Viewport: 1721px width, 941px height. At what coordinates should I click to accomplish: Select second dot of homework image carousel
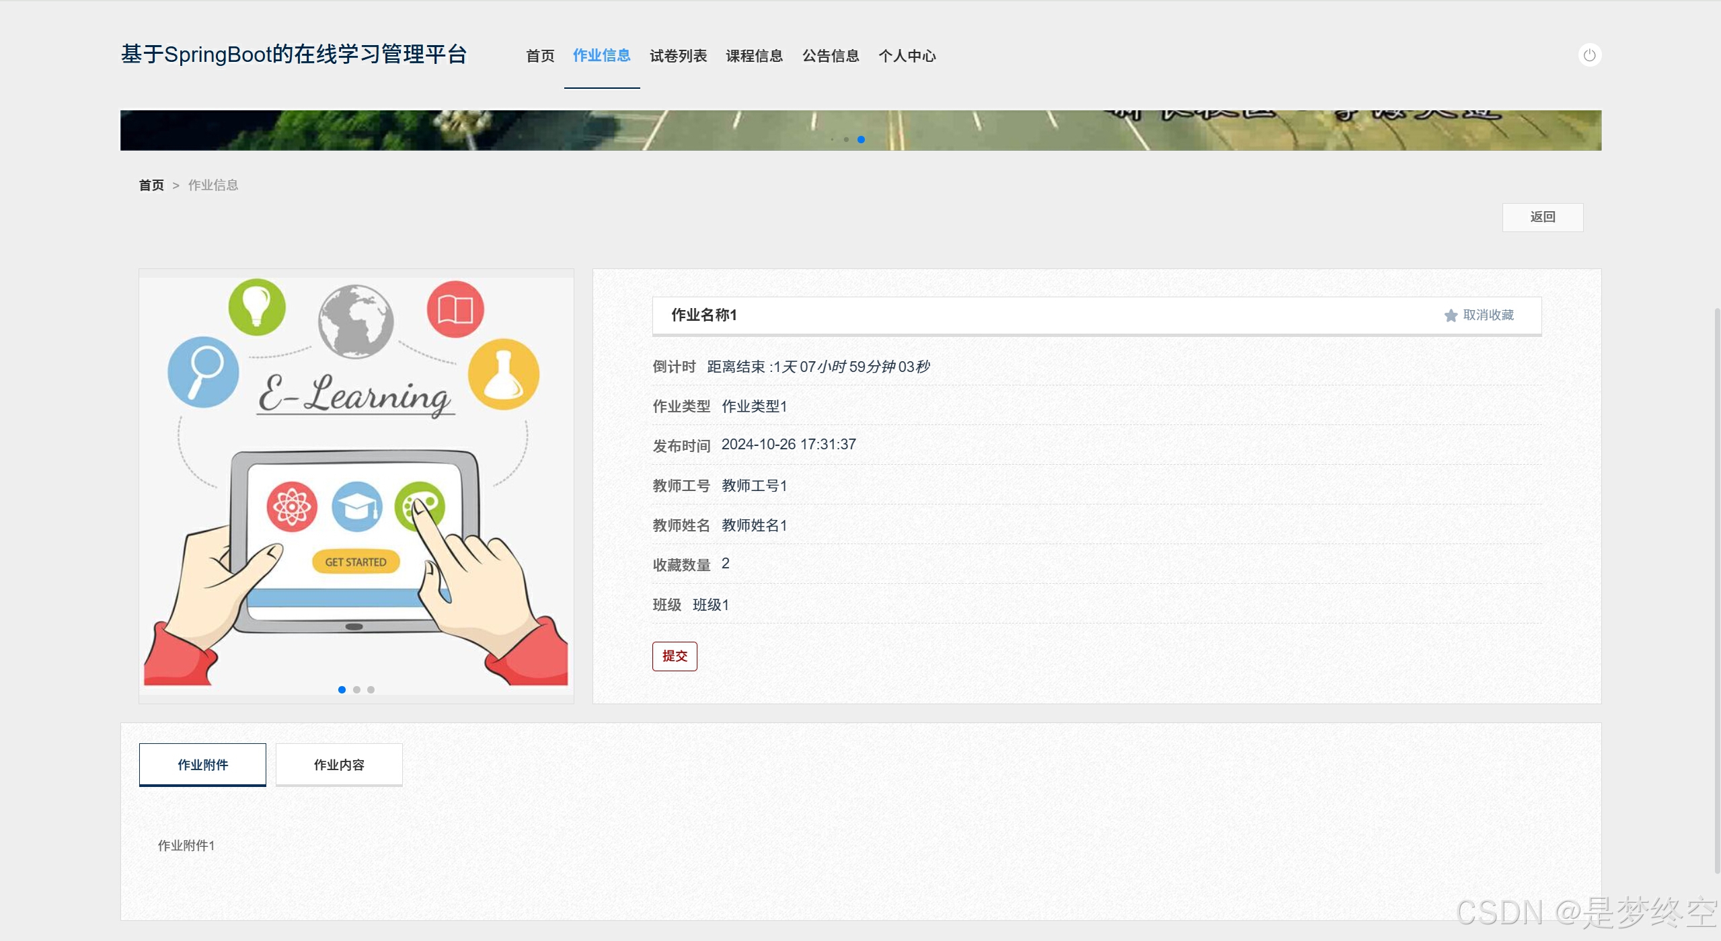point(356,689)
